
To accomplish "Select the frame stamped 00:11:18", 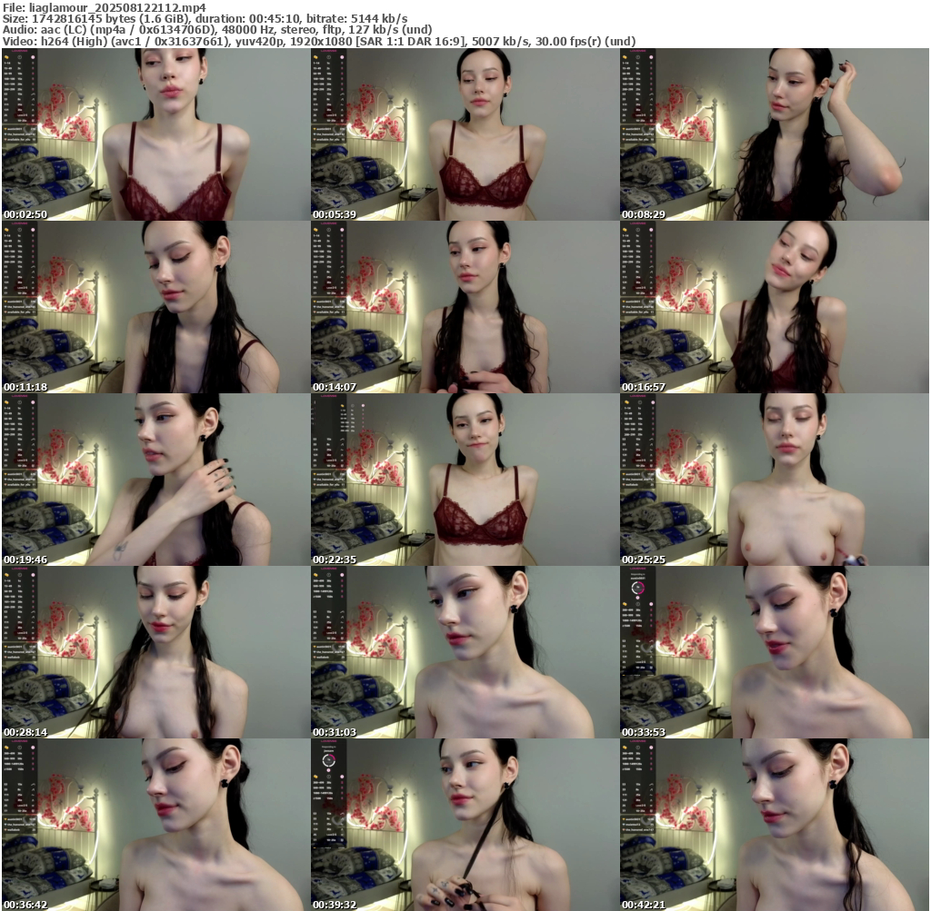I will click(155, 307).
